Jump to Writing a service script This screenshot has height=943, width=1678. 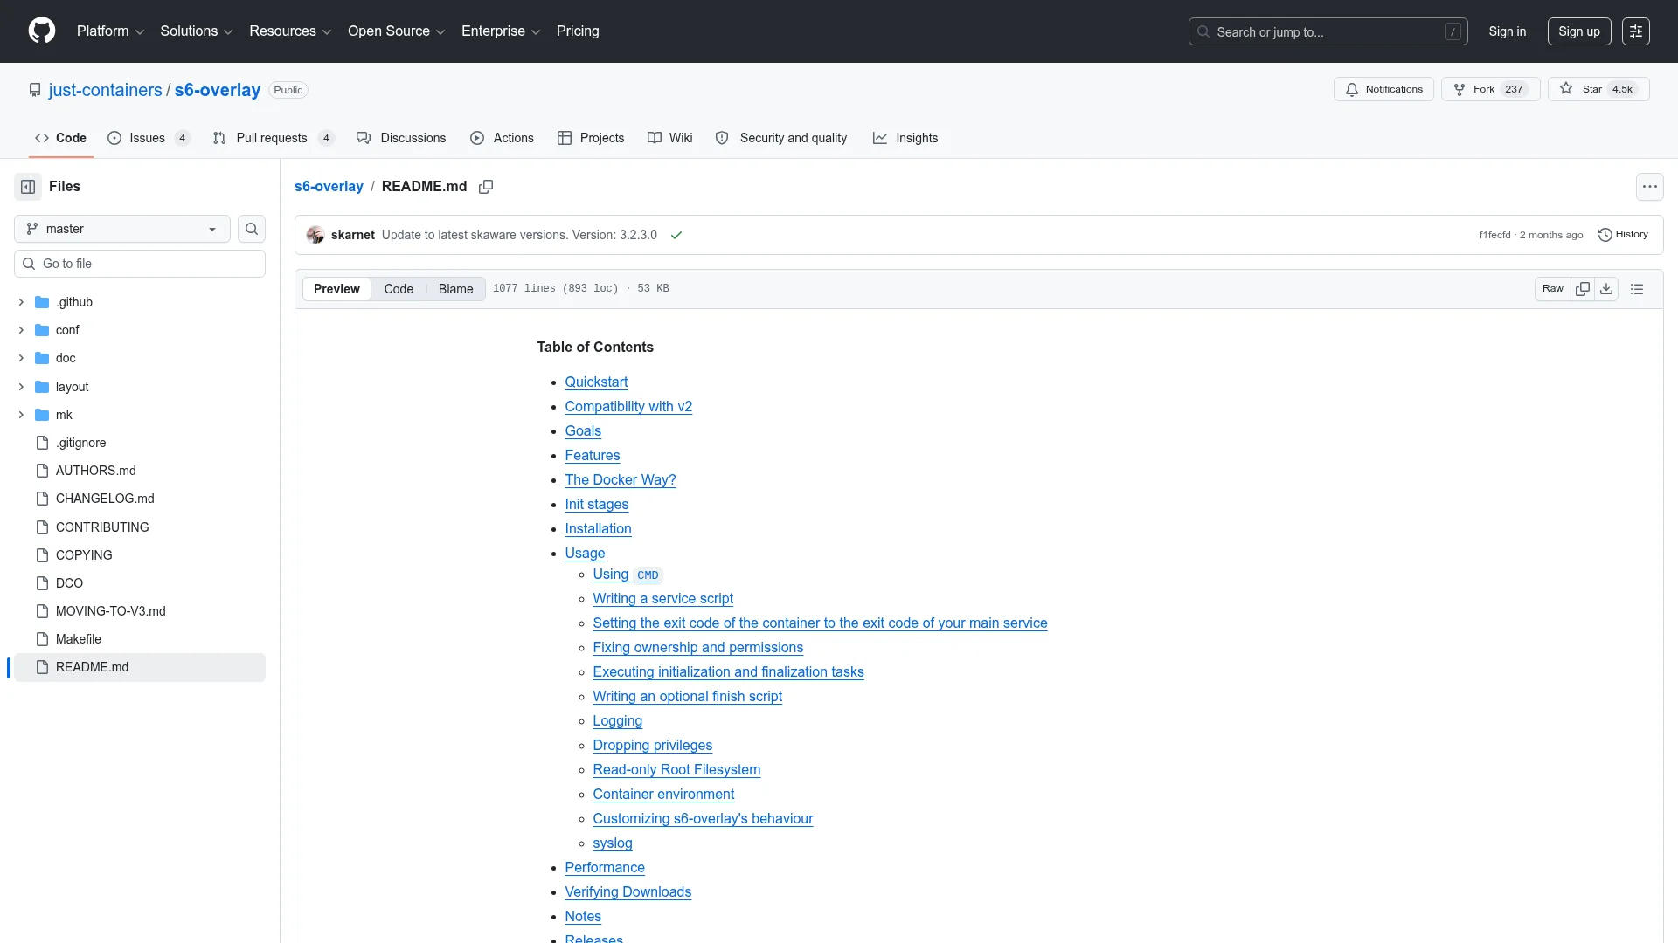pos(662,599)
